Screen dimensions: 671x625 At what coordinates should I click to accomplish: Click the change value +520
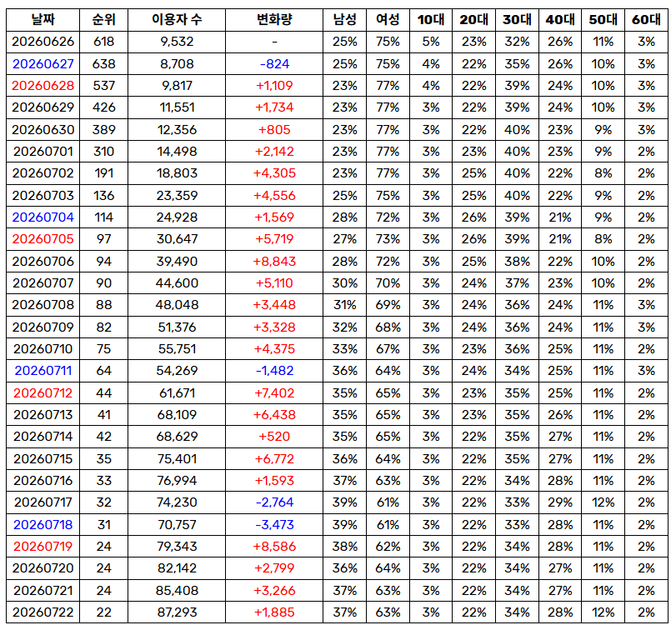pyautogui.click(x=274, y=437)
